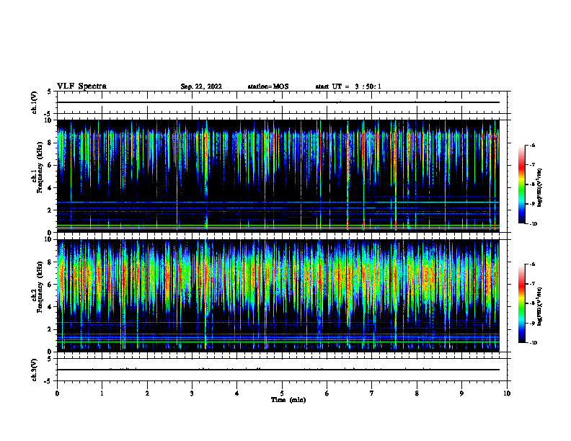Click the -6 label on ch.2 color bar

coord(532,264)
